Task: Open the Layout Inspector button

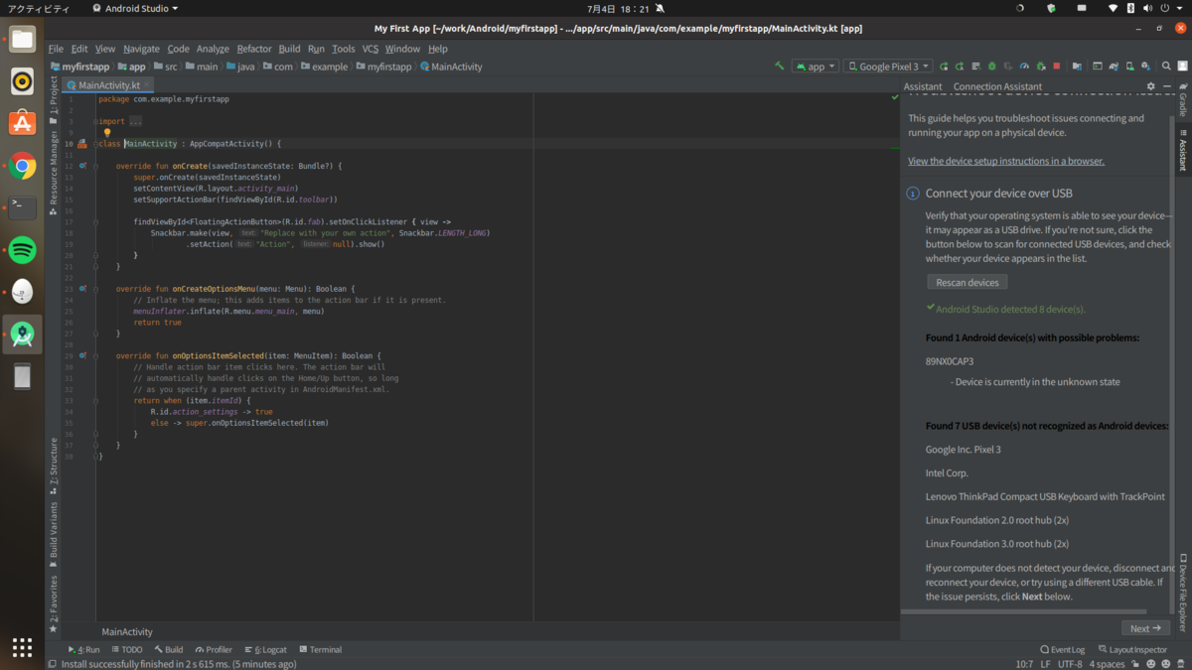Action: pos(1132,649)
